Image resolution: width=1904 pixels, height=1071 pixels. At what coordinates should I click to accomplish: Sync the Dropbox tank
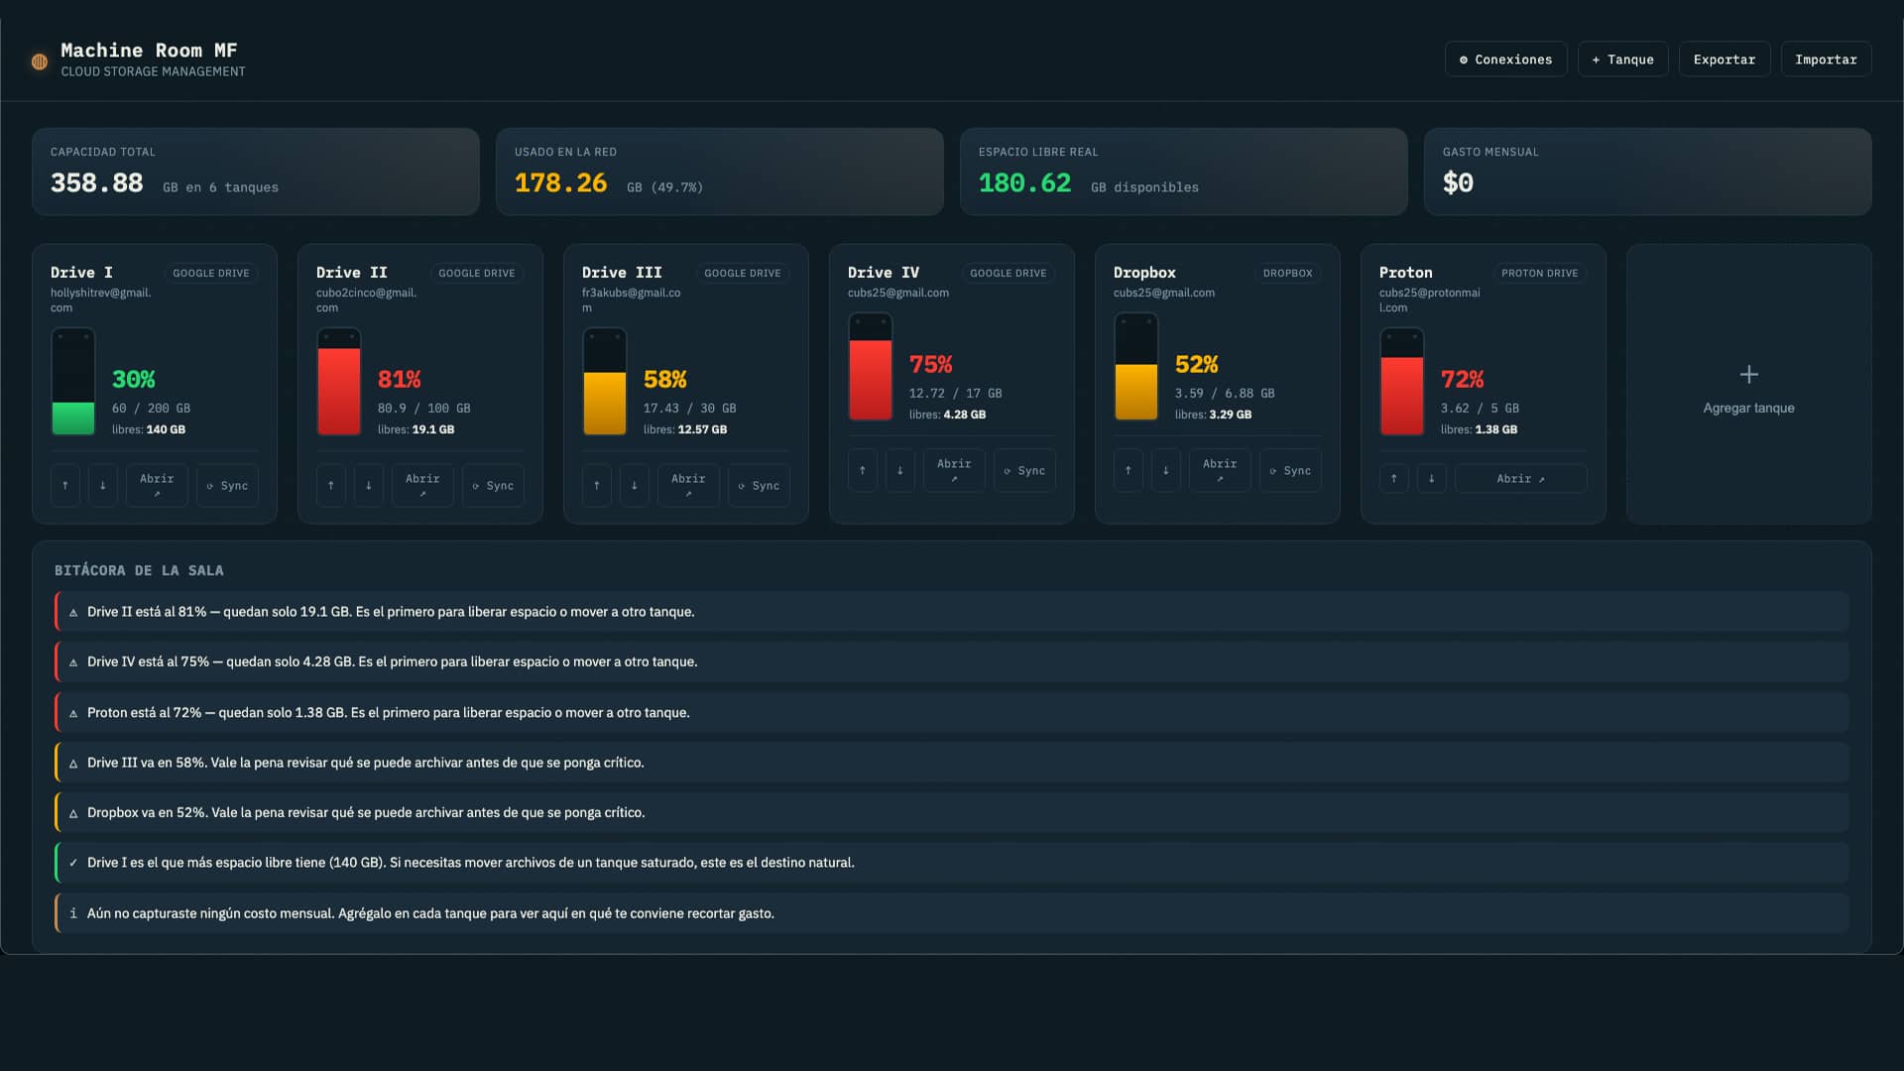[x=1291, y=471]
